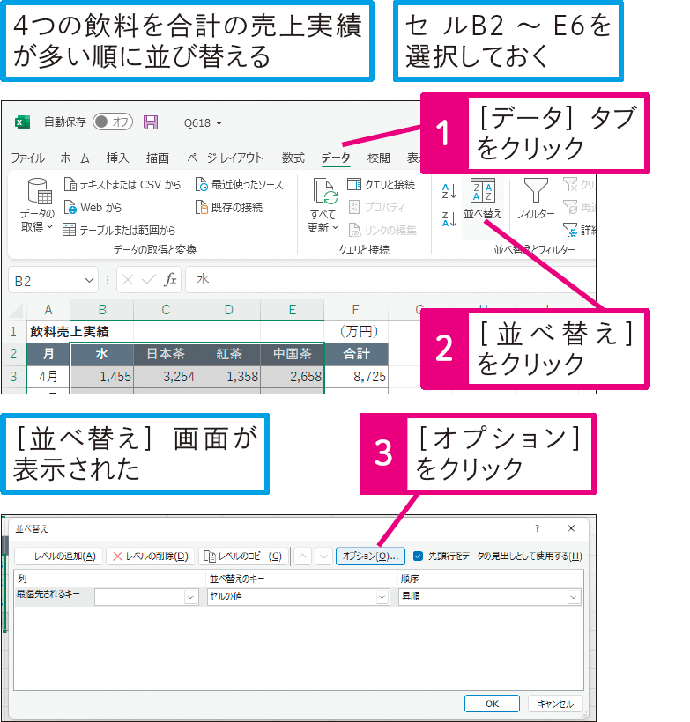690x722 pixels.
Task: Click the advanced filter 詳細 icon
Action: [x=569, y=229]
